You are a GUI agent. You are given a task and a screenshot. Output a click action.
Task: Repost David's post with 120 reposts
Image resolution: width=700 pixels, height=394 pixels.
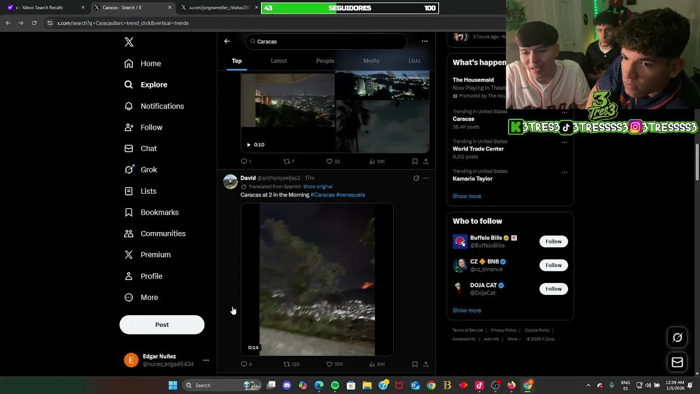click(291, 364)
